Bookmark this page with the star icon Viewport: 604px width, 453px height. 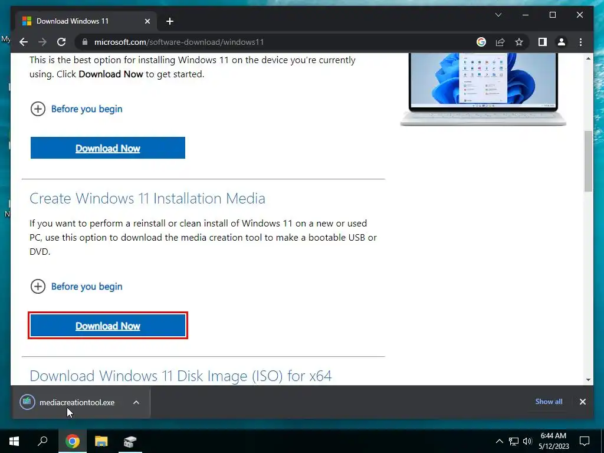click(519, 42)
